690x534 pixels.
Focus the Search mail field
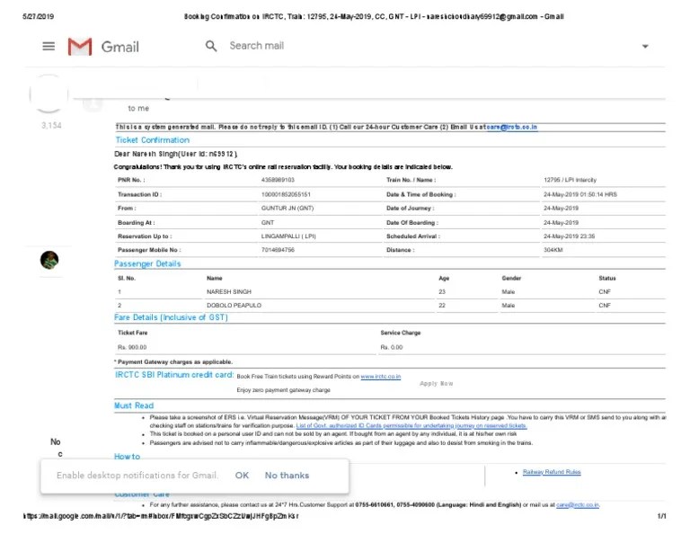click(257, 46)
